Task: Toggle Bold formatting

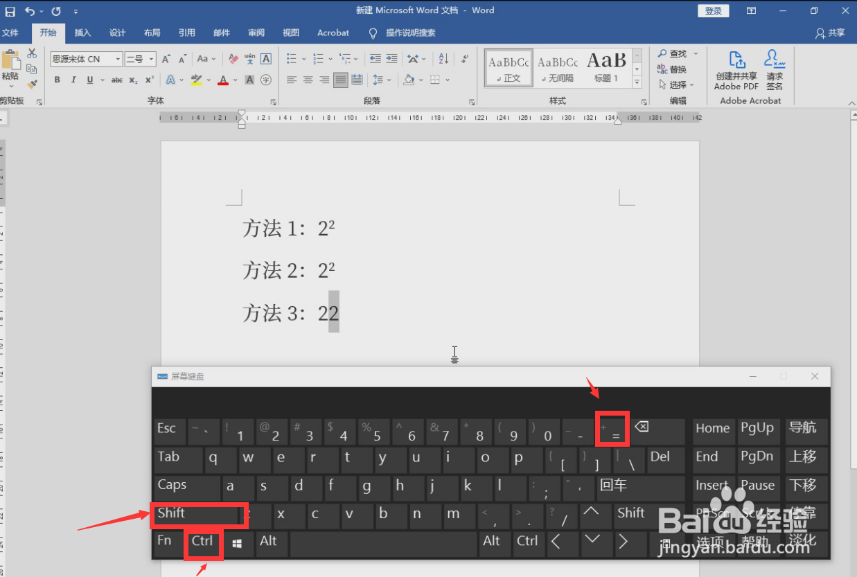Action: coord(58,80)
